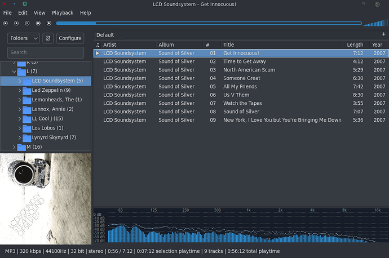This screenshot has width=389, height=258.
Task: Add a new playlist tab with plus icon
Action: pos(384,35)
